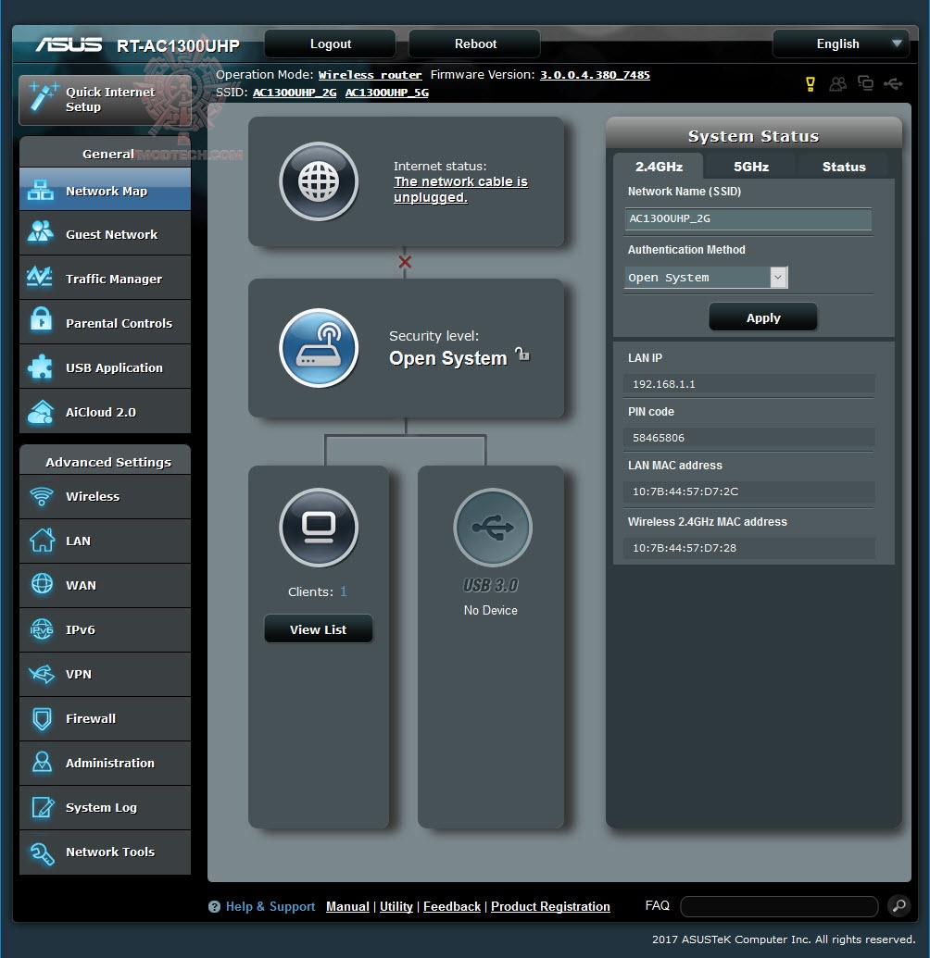930x958 pixels.
Task: Open Administration settings
Action: coord(106,763)
